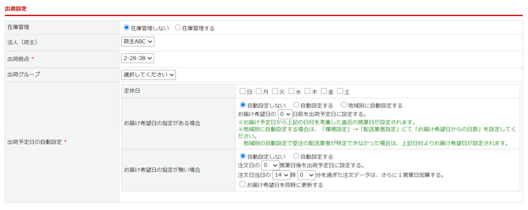The width and height of the screenshot is (528, 210).
Task: Select 自動設定する for お届け希望日の指定がある場合
Action: pyautogui.click(x=296, y=105)
